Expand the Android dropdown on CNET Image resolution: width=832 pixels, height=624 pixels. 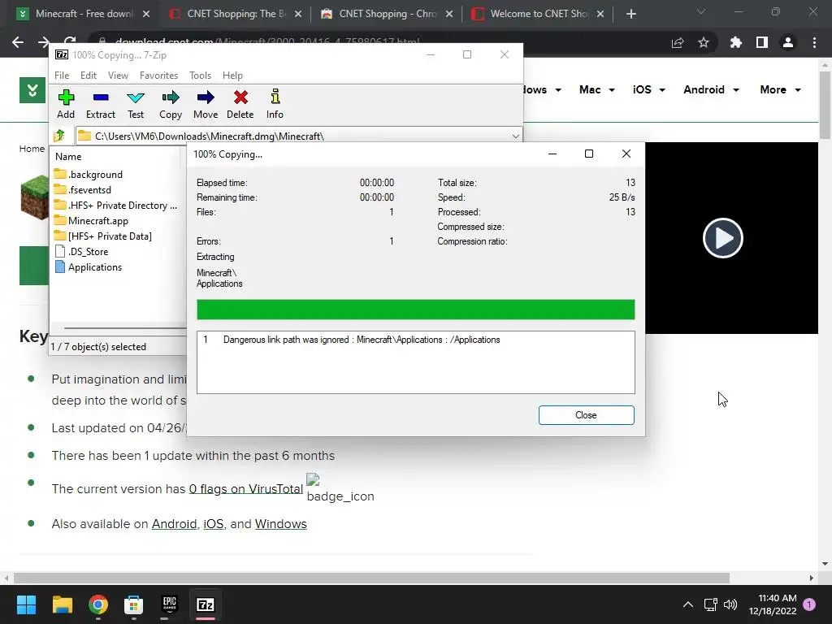(x=711, y=89)
